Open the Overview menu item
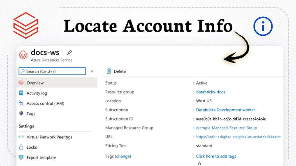 (57, 83)
